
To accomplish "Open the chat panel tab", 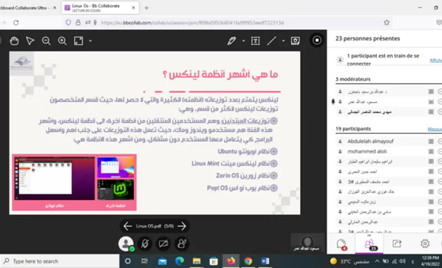I will [341, 244].
